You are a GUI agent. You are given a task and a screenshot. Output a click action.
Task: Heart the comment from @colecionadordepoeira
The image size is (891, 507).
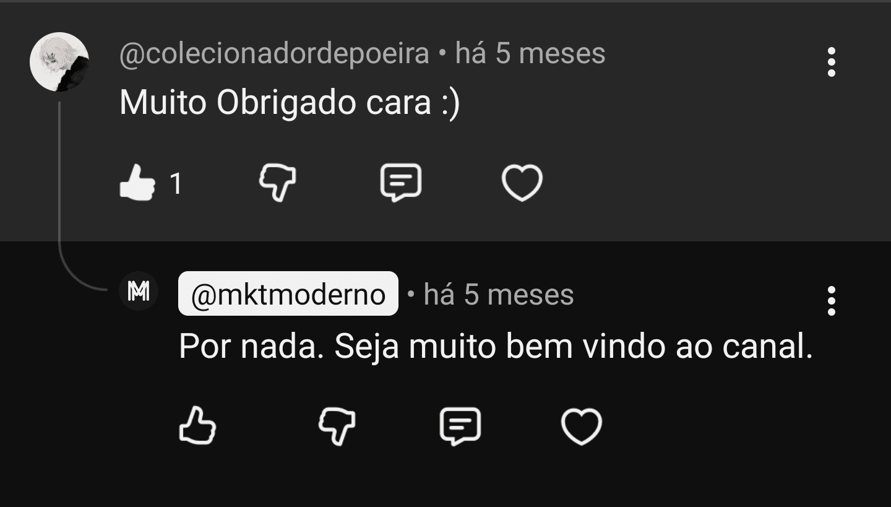coord(522,183)
